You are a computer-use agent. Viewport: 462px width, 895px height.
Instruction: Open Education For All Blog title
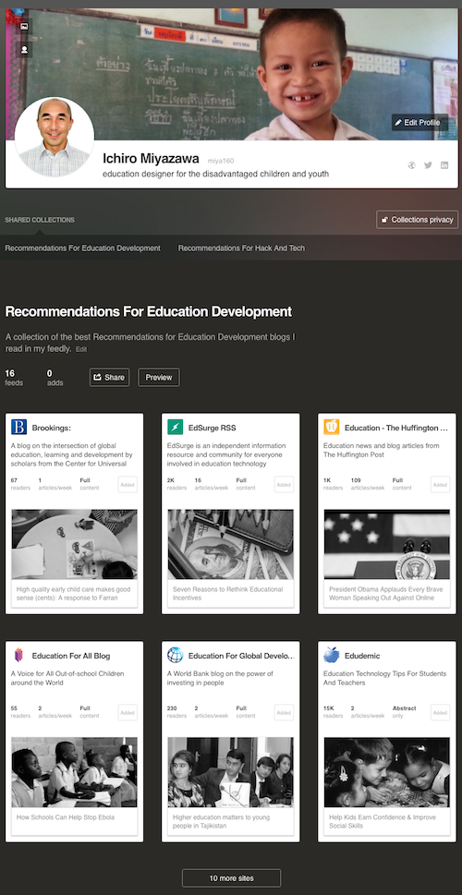(x=71, y=656)
